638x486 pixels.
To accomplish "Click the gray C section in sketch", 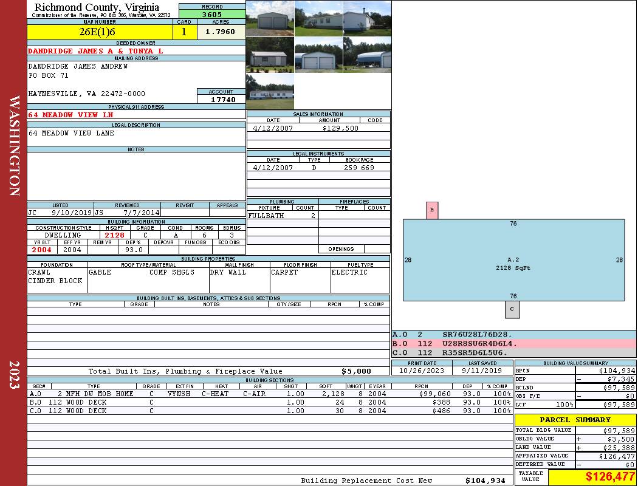I will pyautogui.click(x=512, y=309).
